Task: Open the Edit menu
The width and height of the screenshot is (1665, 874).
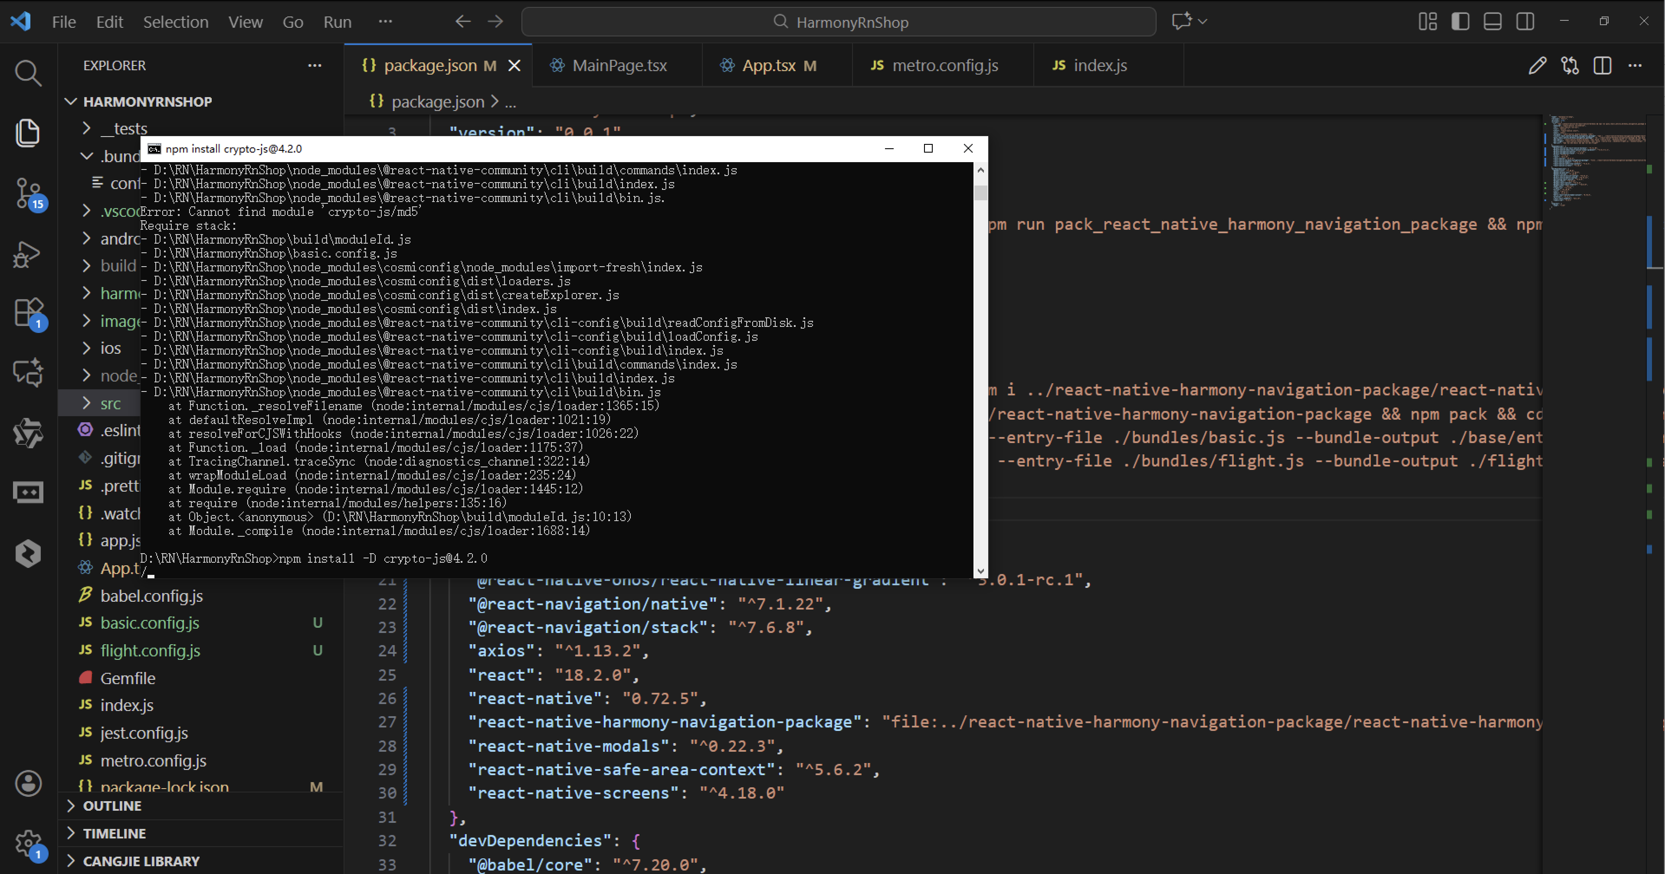Action: pos(109,21)
